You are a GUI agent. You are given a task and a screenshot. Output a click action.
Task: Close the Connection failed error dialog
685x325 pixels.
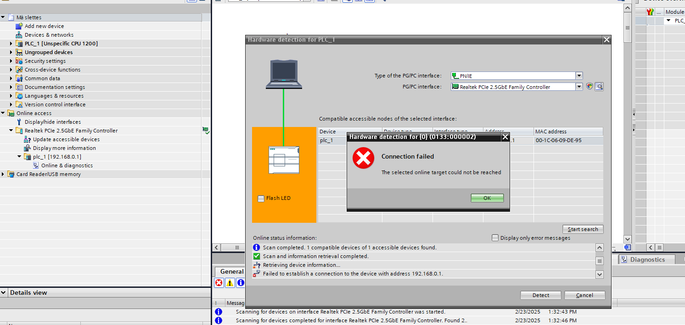click(x=505, y=137)
